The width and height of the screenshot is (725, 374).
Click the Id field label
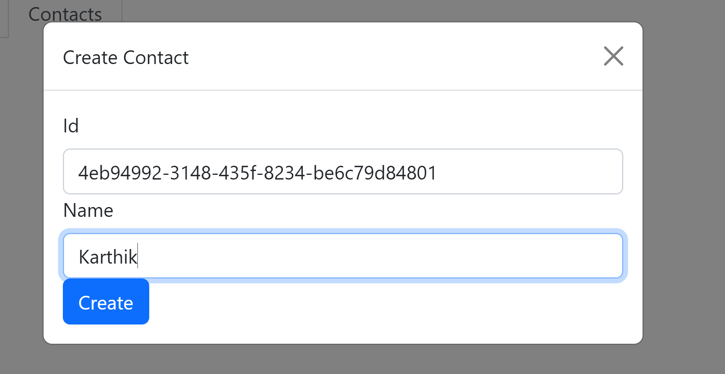71,126
